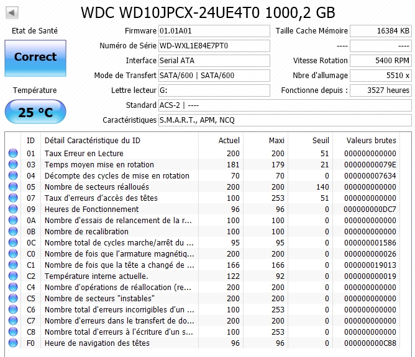Click raw value 000000000026
Image resolution: width=415 pixels, height=357 pixels.
click(370, 253)
